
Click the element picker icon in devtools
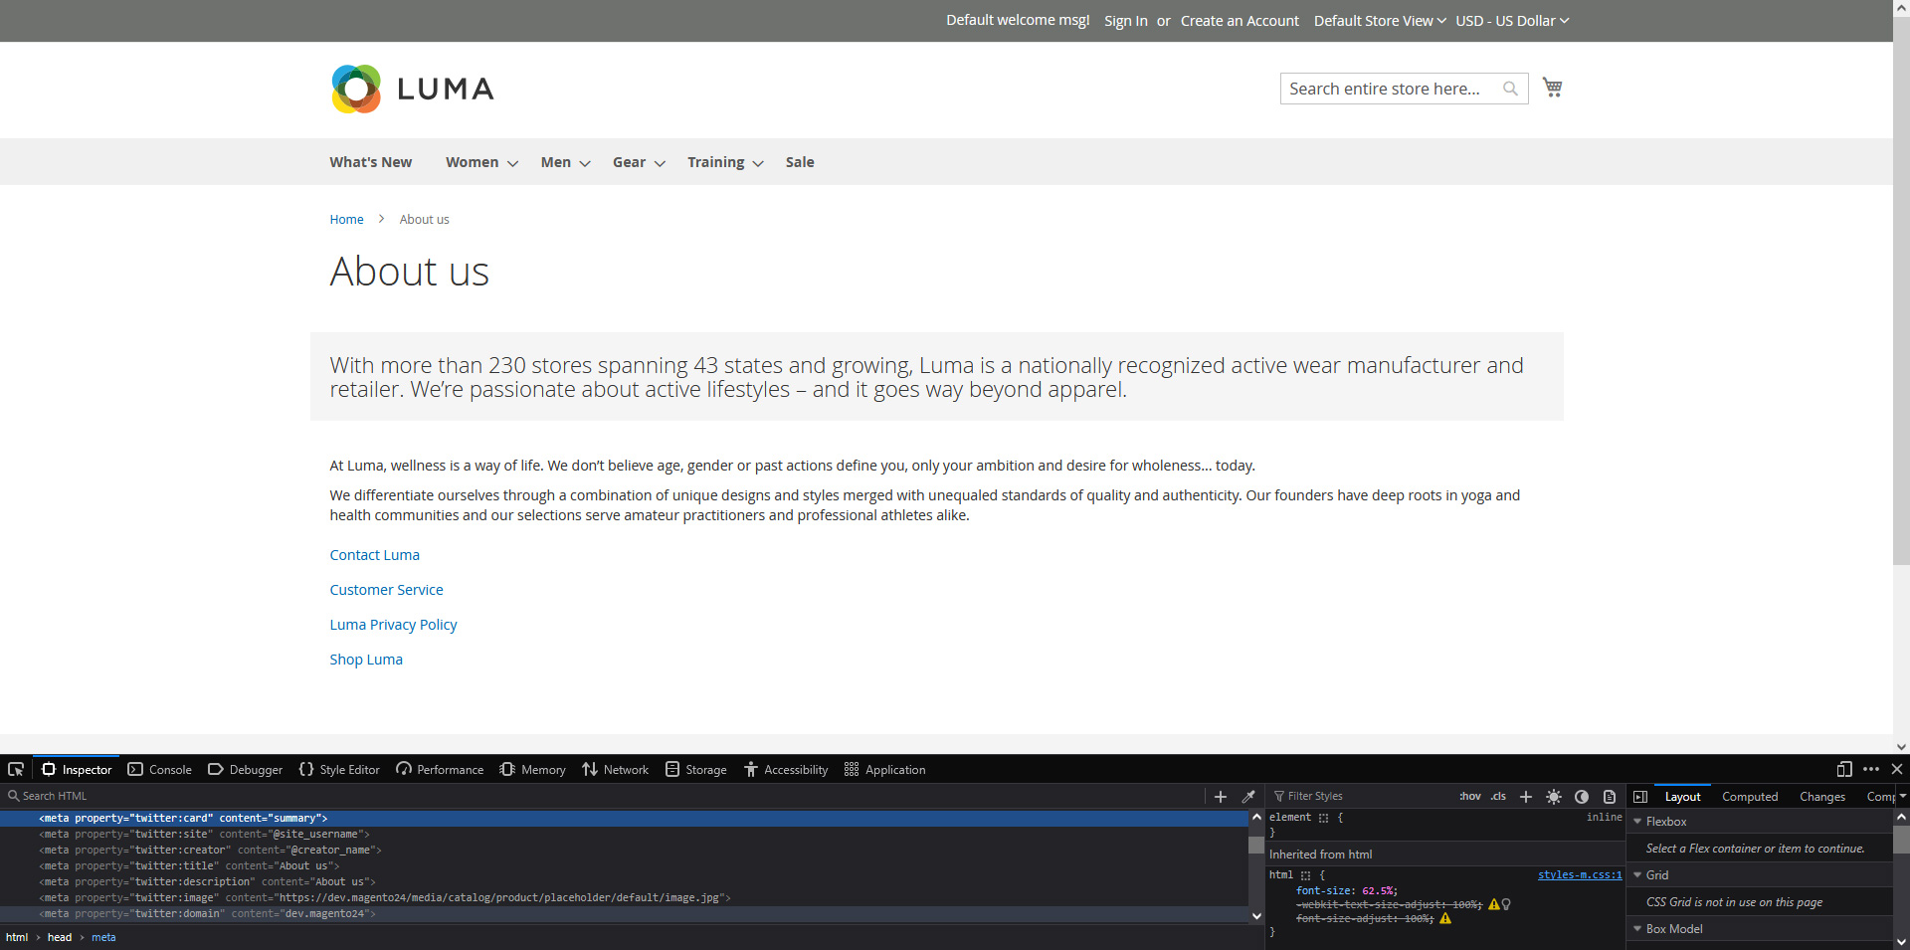16,769
